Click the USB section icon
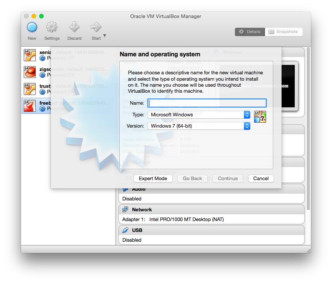332x283 pixels. 125,230
